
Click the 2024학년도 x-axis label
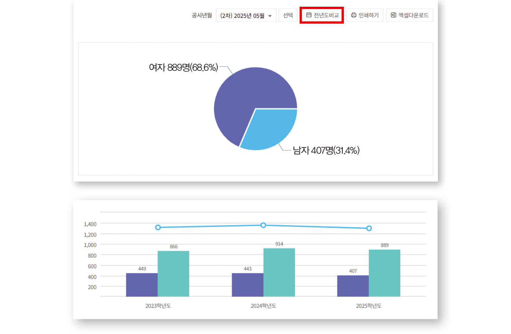[x=263, y=306]
